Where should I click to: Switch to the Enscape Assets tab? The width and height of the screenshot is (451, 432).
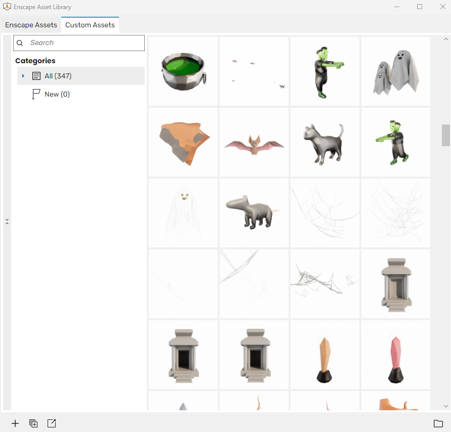tap(31, 25)
